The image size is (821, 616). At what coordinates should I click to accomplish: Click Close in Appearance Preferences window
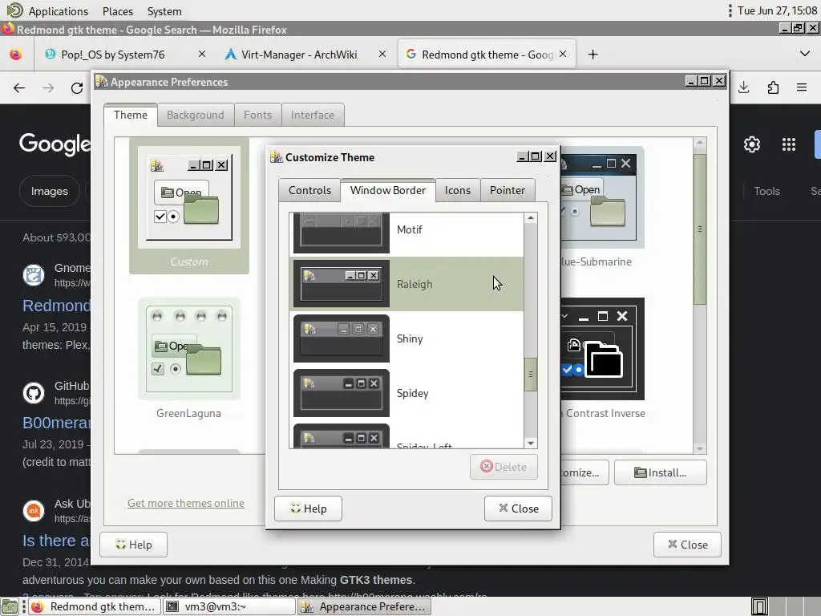[687, 545]
